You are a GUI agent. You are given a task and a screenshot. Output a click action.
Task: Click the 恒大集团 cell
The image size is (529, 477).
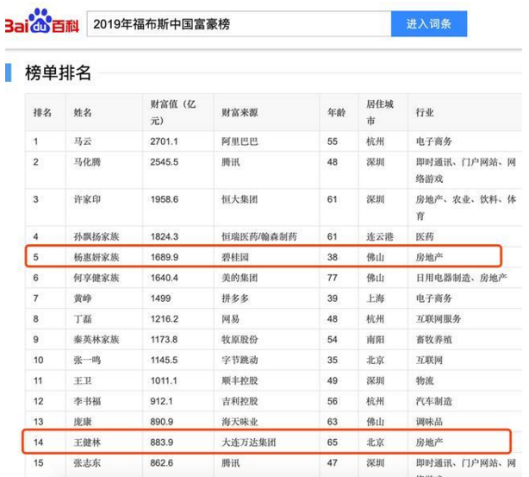point(240,199)
